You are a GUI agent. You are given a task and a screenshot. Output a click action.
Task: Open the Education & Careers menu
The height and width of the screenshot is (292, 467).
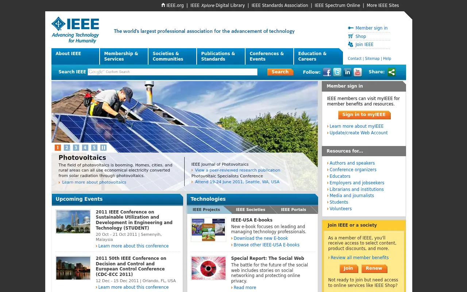coord(318,56)
